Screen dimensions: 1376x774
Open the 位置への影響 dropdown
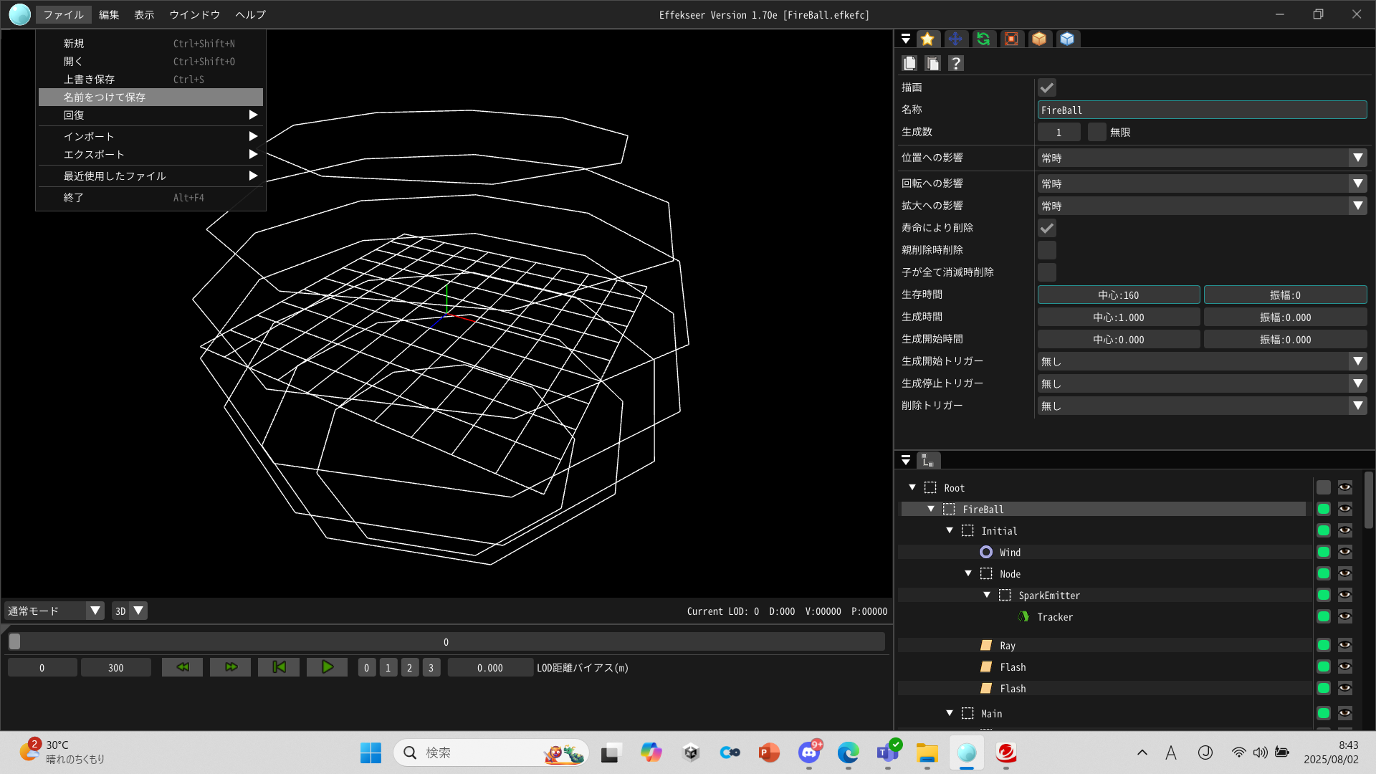[1202, 158]
